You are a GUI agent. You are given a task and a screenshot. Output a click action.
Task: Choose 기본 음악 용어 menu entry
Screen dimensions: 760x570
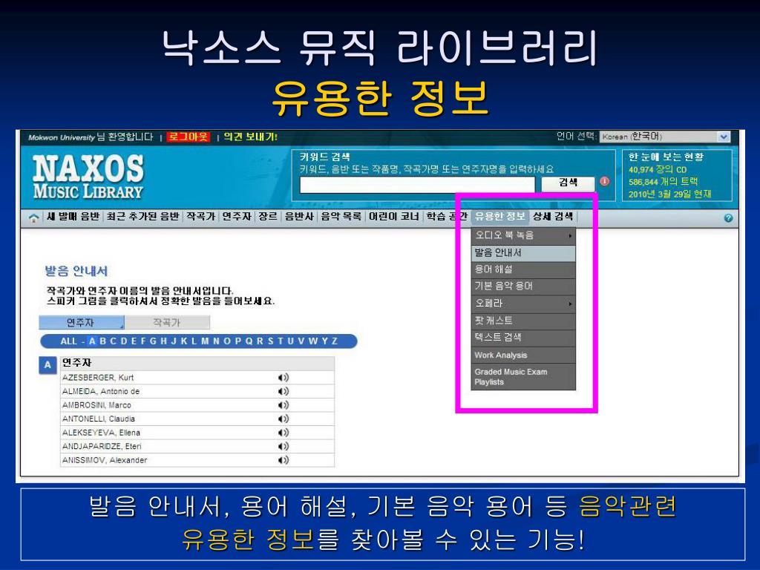[523, 286]
